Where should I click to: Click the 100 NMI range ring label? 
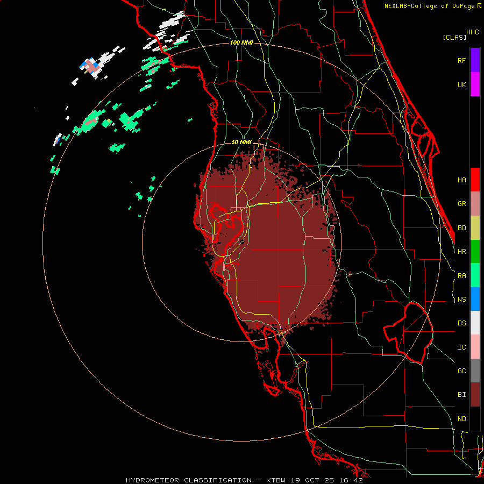(241, 42)
